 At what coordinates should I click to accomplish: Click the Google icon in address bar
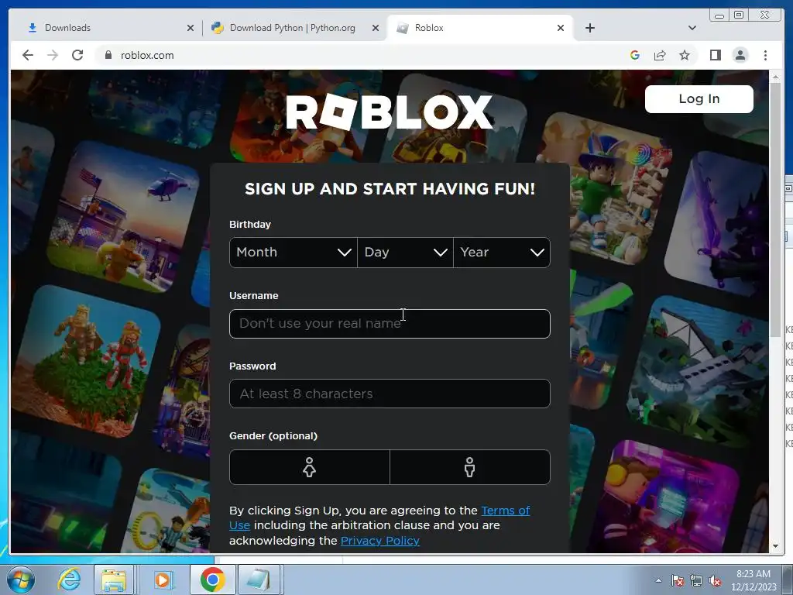(635, 55)
